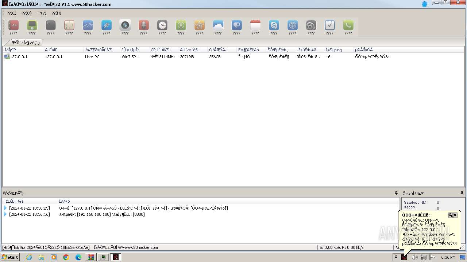Image resolution: width=467 pixels, height=262 pixels.
Task: Open first menu bar item ending (C)
Action: coord(12,13)
